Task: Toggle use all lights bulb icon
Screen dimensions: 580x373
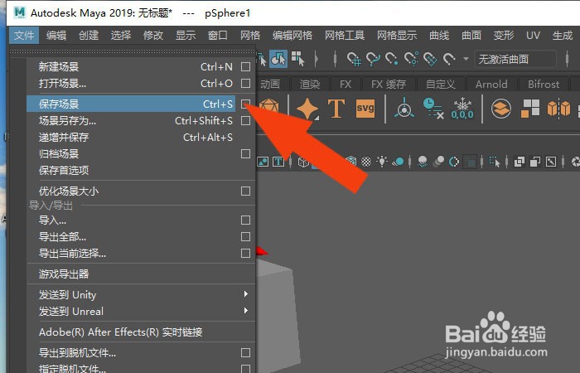Action: click(382, 162)
